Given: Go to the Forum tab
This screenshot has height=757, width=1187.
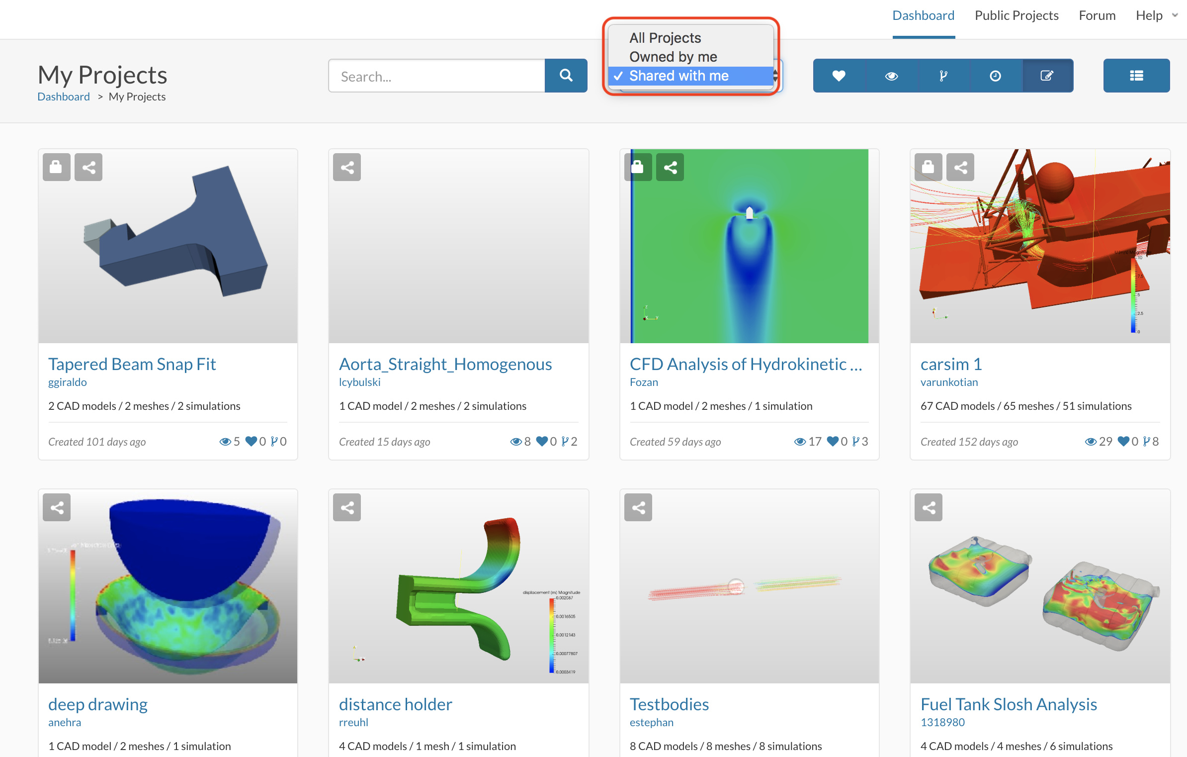Looking at the screenshot, I should pyautogui.click(x=1097, y=15).
